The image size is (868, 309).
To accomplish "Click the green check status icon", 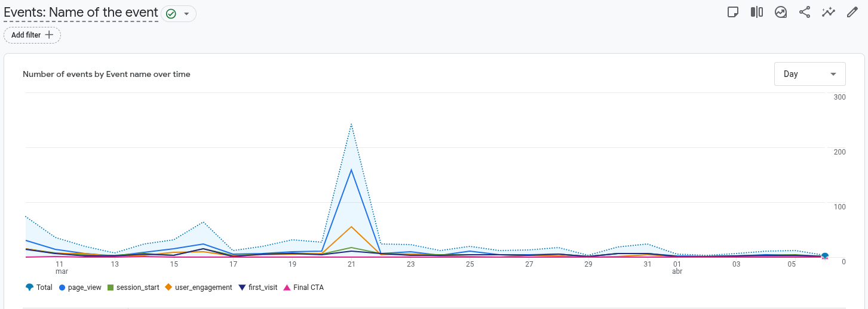I will coord(171,14).
